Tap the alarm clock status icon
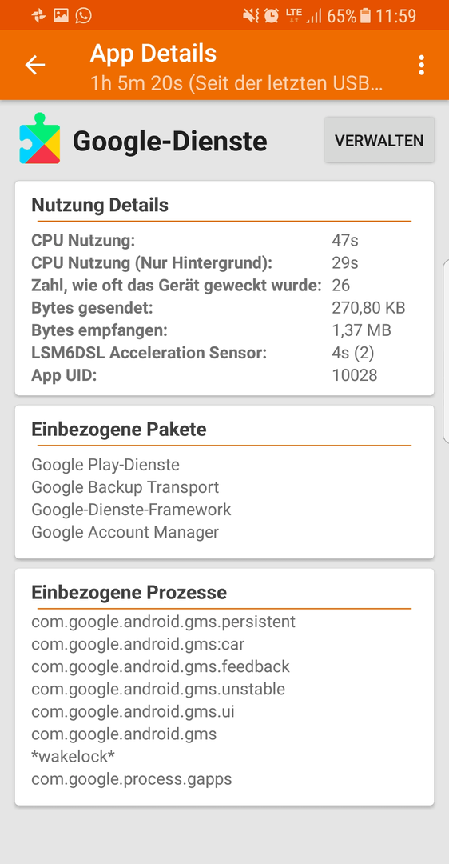 click(272, 15)
